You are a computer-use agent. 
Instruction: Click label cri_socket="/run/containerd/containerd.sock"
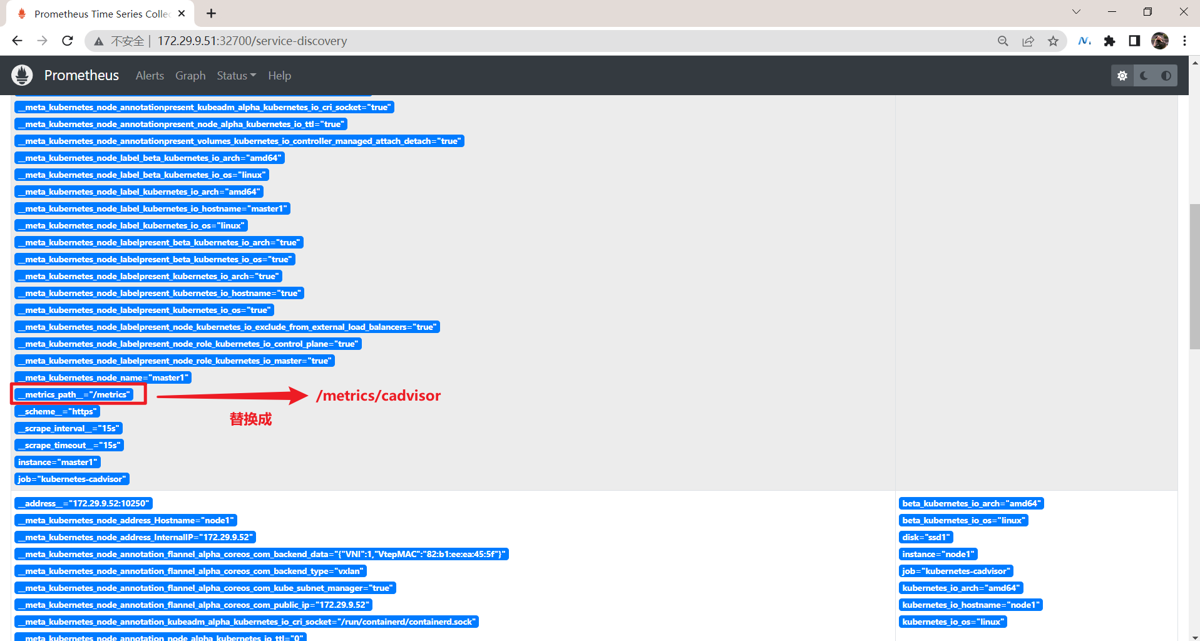[247, 622]
